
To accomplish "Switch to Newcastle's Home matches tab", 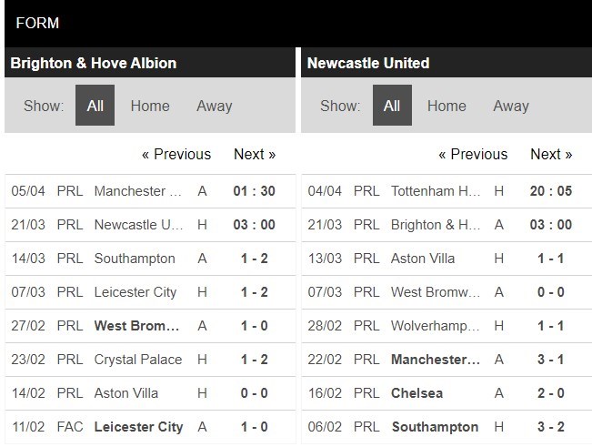I will tap(447, 106).
